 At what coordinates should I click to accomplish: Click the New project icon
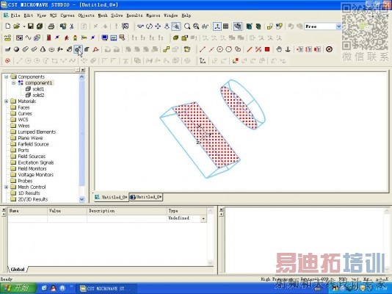[x=8, y=26]
